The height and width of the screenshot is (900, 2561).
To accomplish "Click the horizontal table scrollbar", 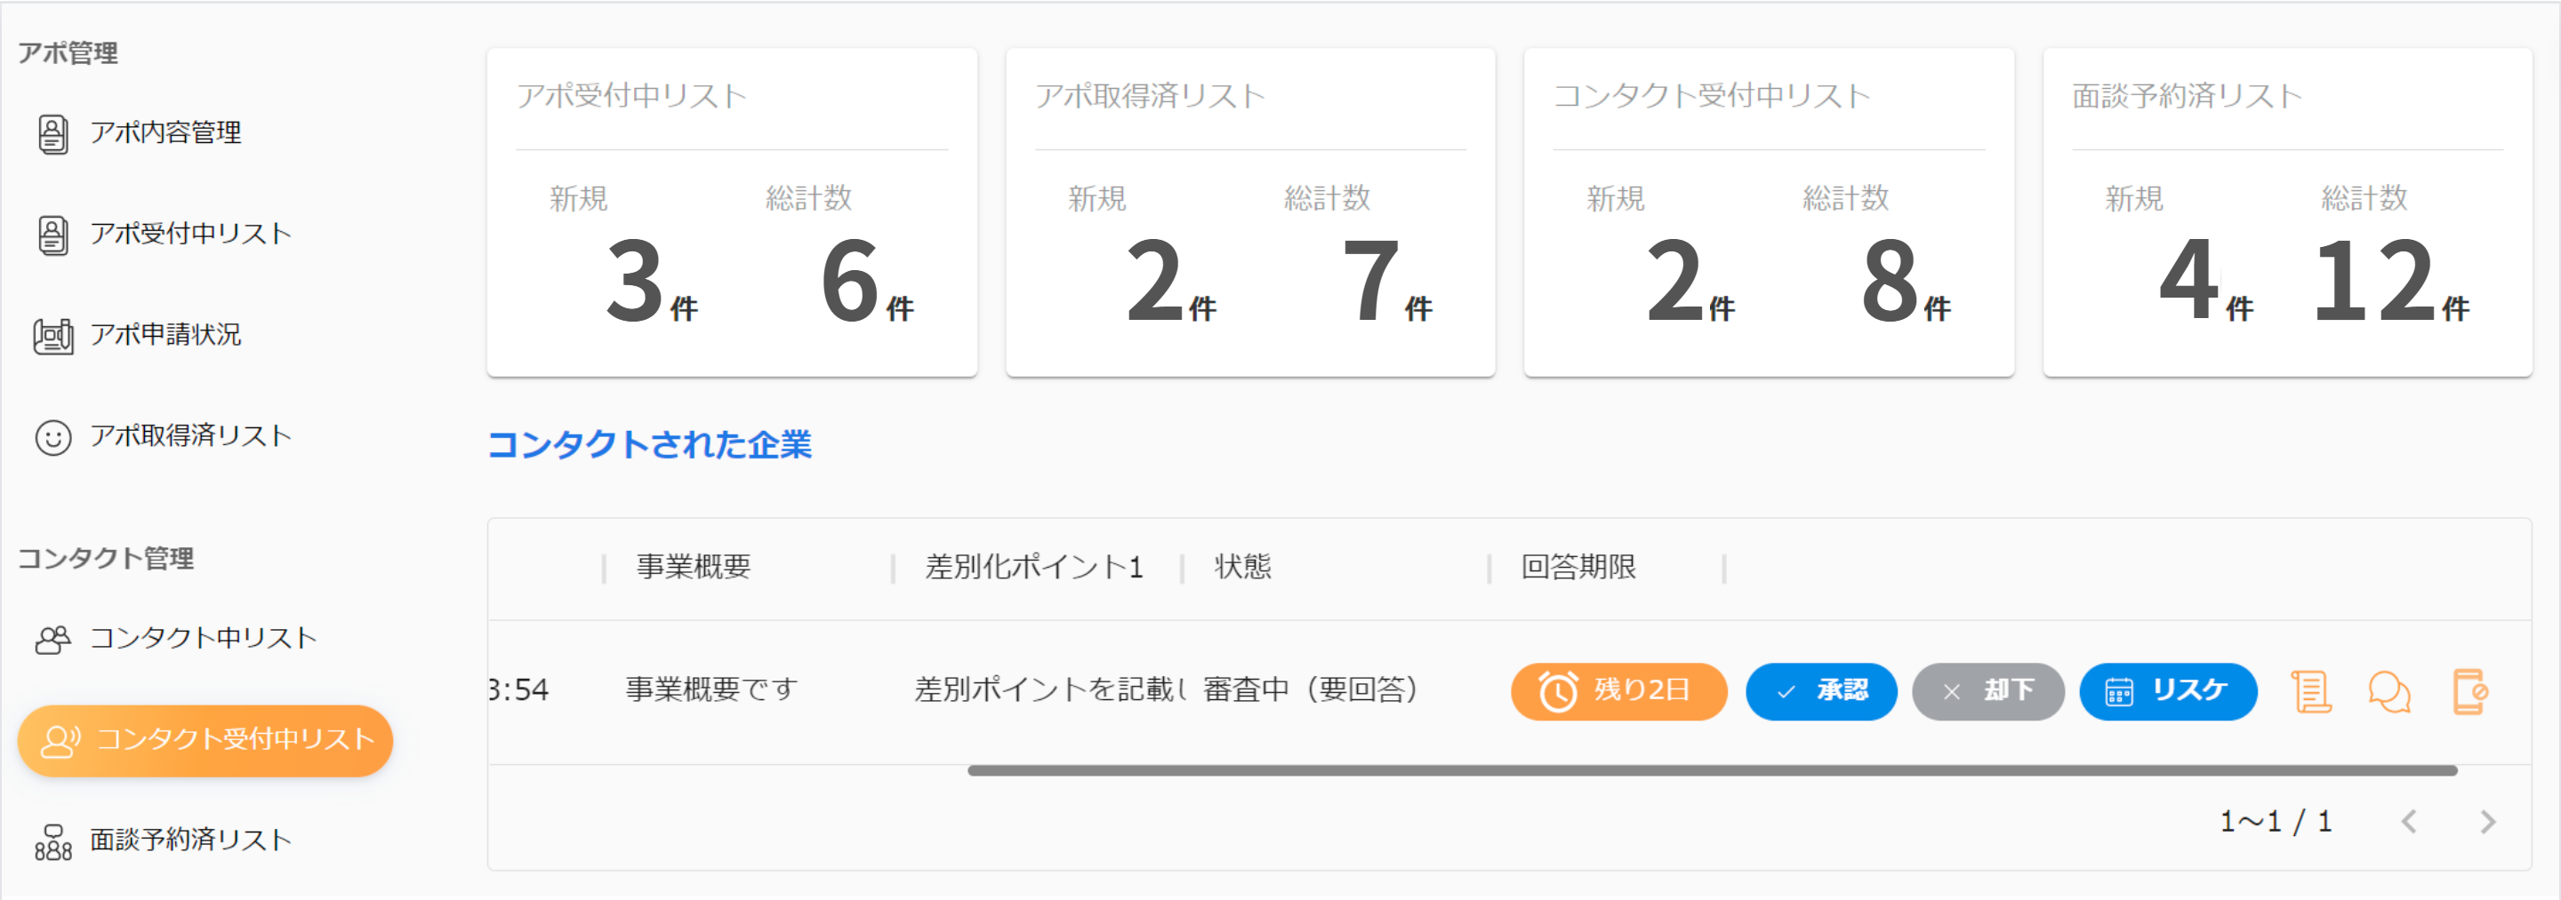I will tap(1712, 770).
